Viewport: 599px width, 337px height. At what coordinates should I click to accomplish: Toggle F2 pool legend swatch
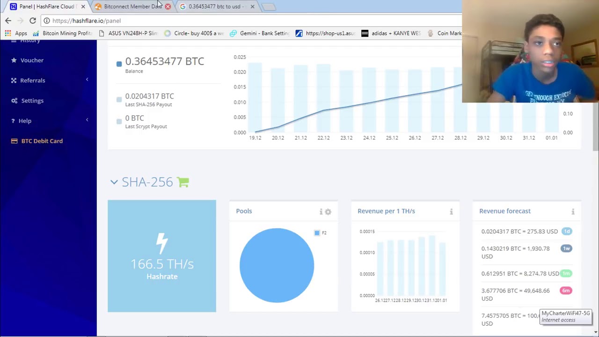pyautogui.click(x=317, y=233)
